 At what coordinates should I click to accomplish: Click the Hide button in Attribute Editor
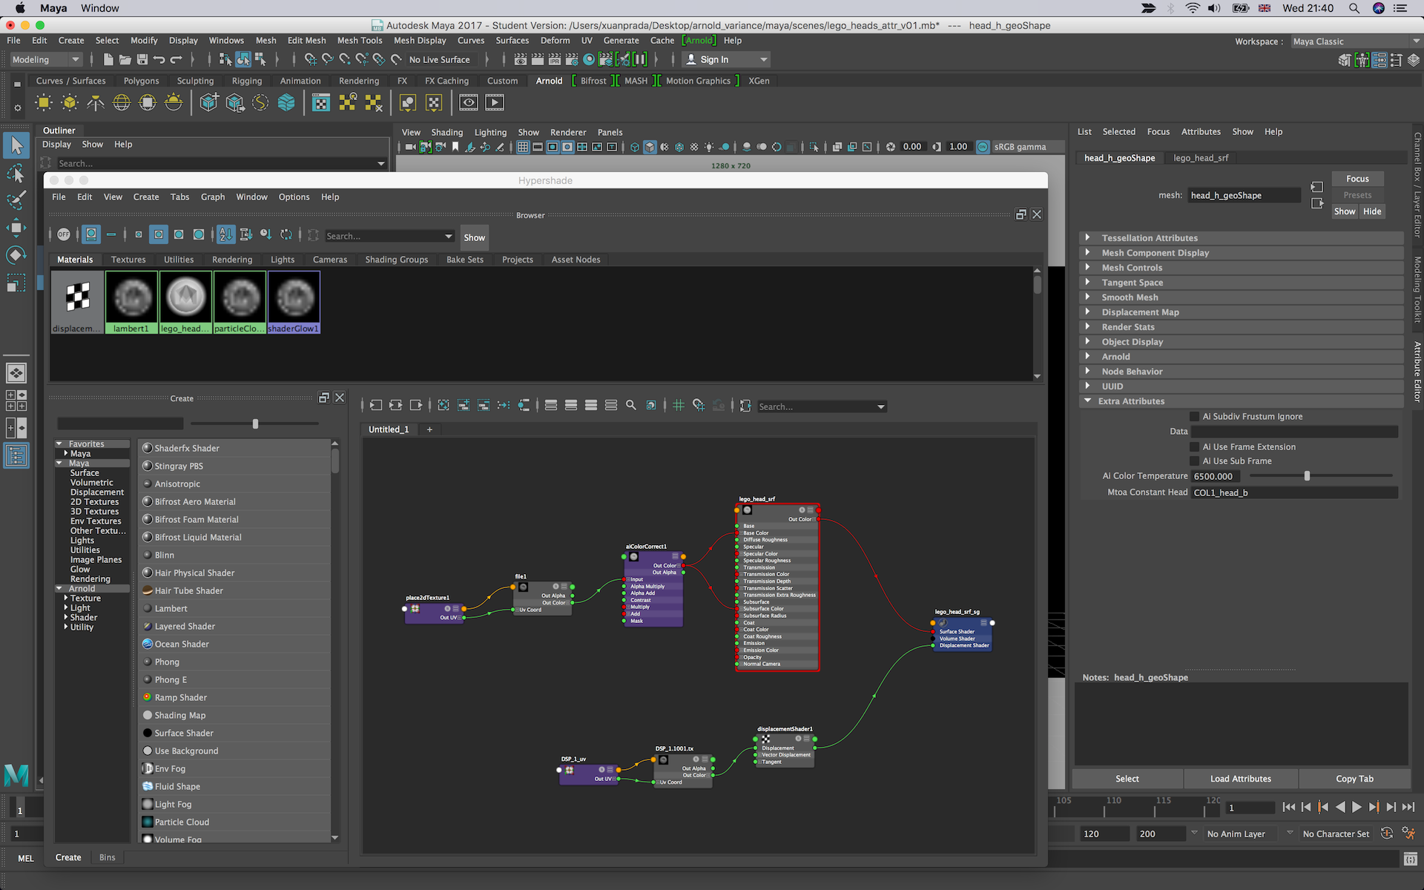[x=1372, y=211]
